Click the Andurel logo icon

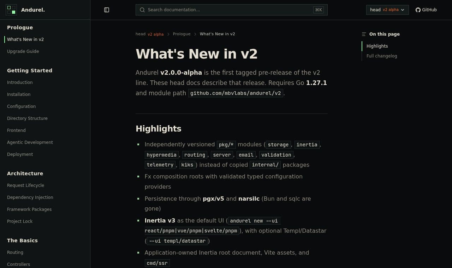point(11,10)
